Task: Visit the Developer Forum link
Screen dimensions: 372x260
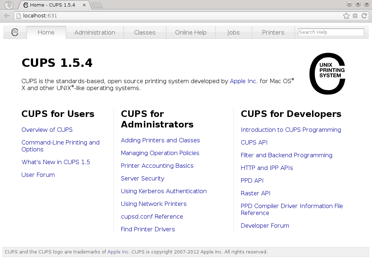Action: pyautogui.click(x=265, y=226)
